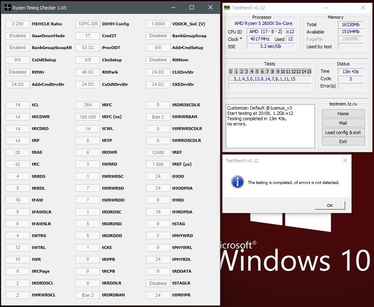Click the tCWL value 14
This screenshot has width=374, height=307.
coord(88,129)
